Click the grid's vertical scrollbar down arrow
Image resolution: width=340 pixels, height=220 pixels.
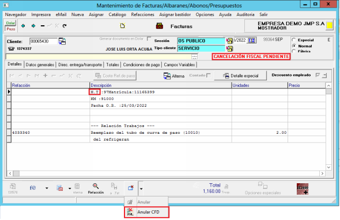[328, 167]
